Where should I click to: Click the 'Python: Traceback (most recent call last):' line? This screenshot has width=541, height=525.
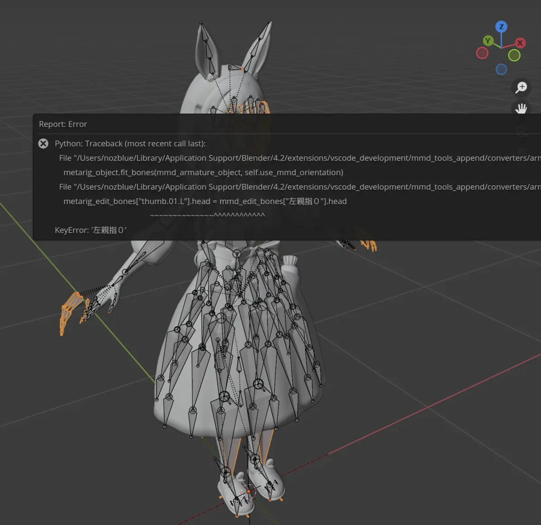(130, 143)
